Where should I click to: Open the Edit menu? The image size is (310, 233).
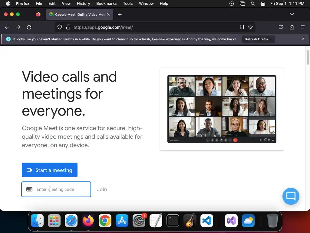tap(52, 4)
